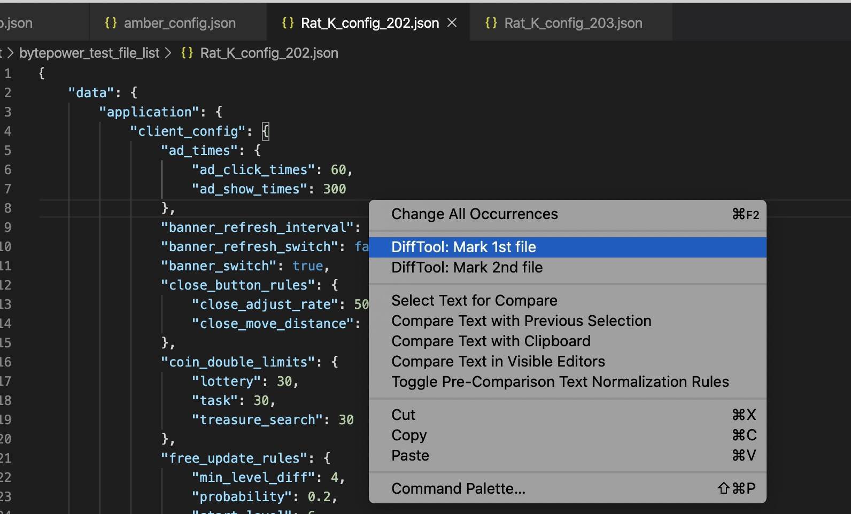Click line number 8 in gutter
Image resolution: width=851 pixels, height=514 pixels.
[7, 208]
